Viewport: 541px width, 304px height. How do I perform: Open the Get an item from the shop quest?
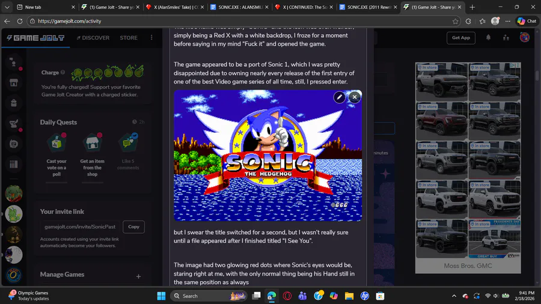coord(92,155)
